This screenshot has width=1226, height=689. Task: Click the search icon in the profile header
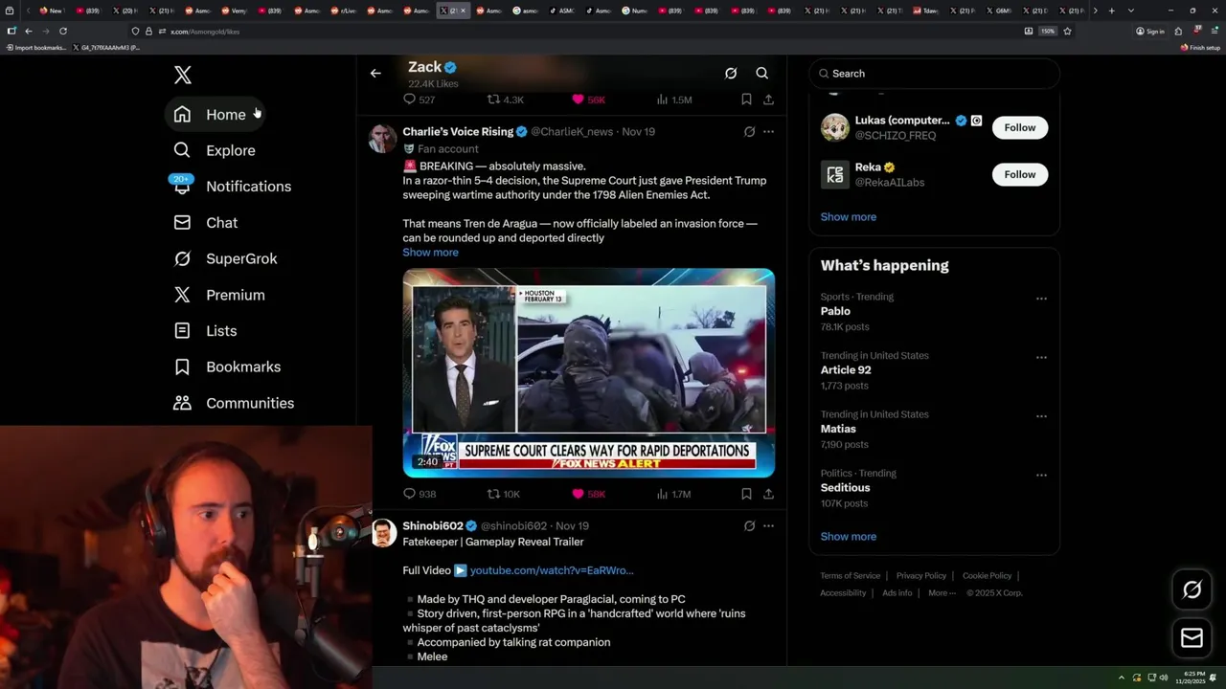pos(762,73)
